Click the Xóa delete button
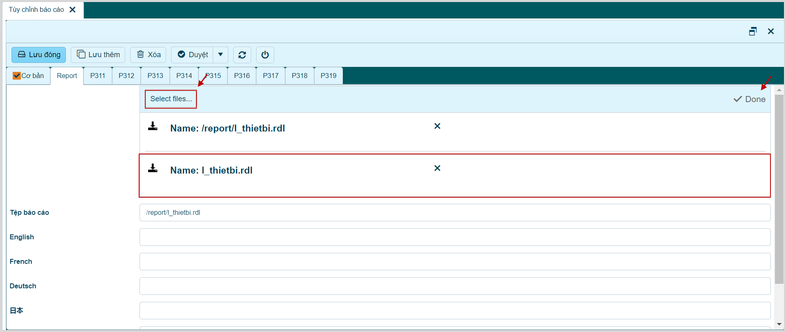 point(148,55)
